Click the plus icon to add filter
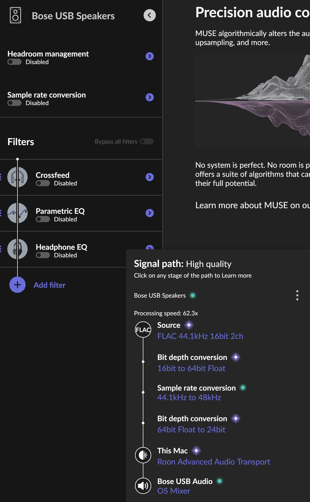The image size is (310, 502). coord(17,285)
